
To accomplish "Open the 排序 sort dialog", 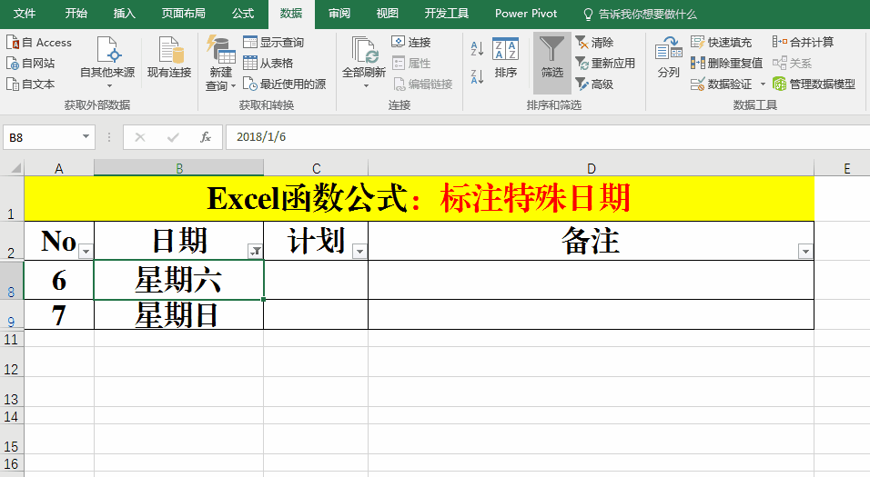I will click(x=505, y=57).
